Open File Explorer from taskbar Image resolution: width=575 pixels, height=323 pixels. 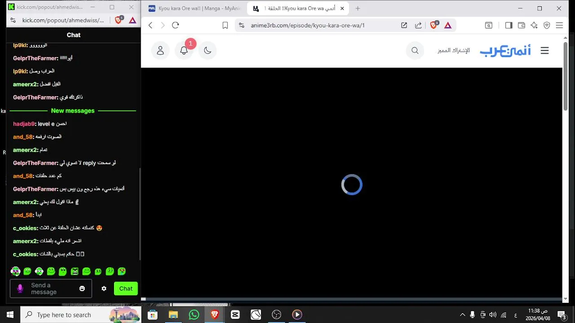coord(173,314)
